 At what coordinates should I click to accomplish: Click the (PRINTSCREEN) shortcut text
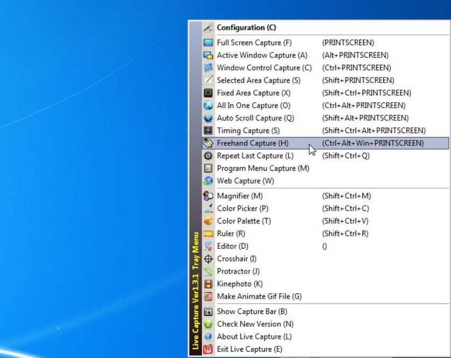point(348,43)
